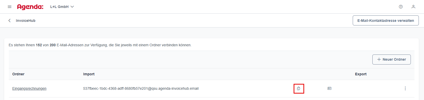
Task: Click the available E-Mail-Adressen info text
Action: pos(100,45)
